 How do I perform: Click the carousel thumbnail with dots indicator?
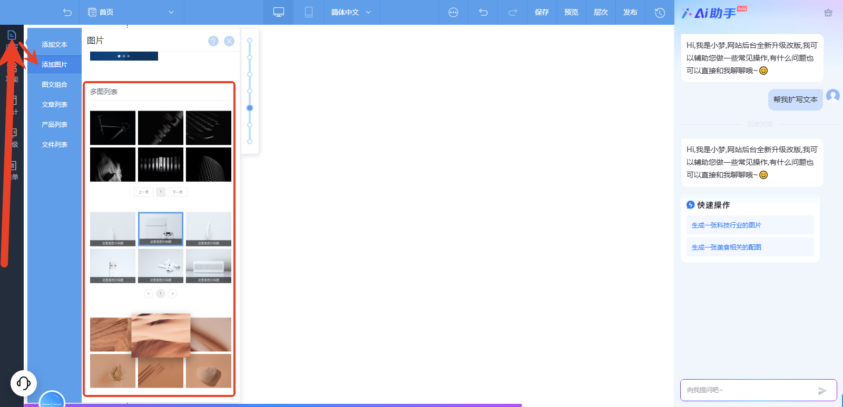coord(124,56)
